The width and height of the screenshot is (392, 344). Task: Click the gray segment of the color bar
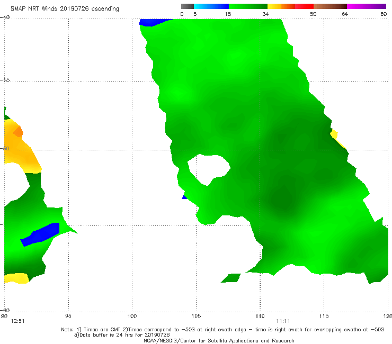point(188,6)
